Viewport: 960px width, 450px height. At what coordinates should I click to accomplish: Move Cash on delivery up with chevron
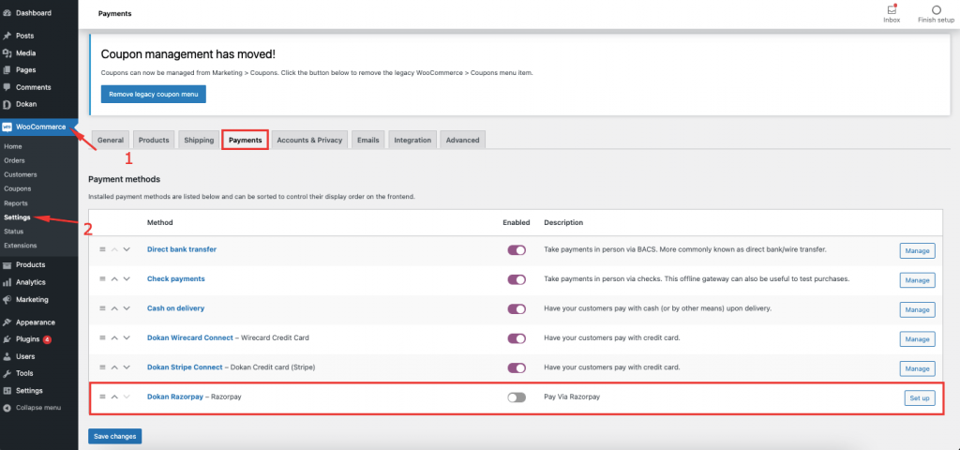(114, 308)
